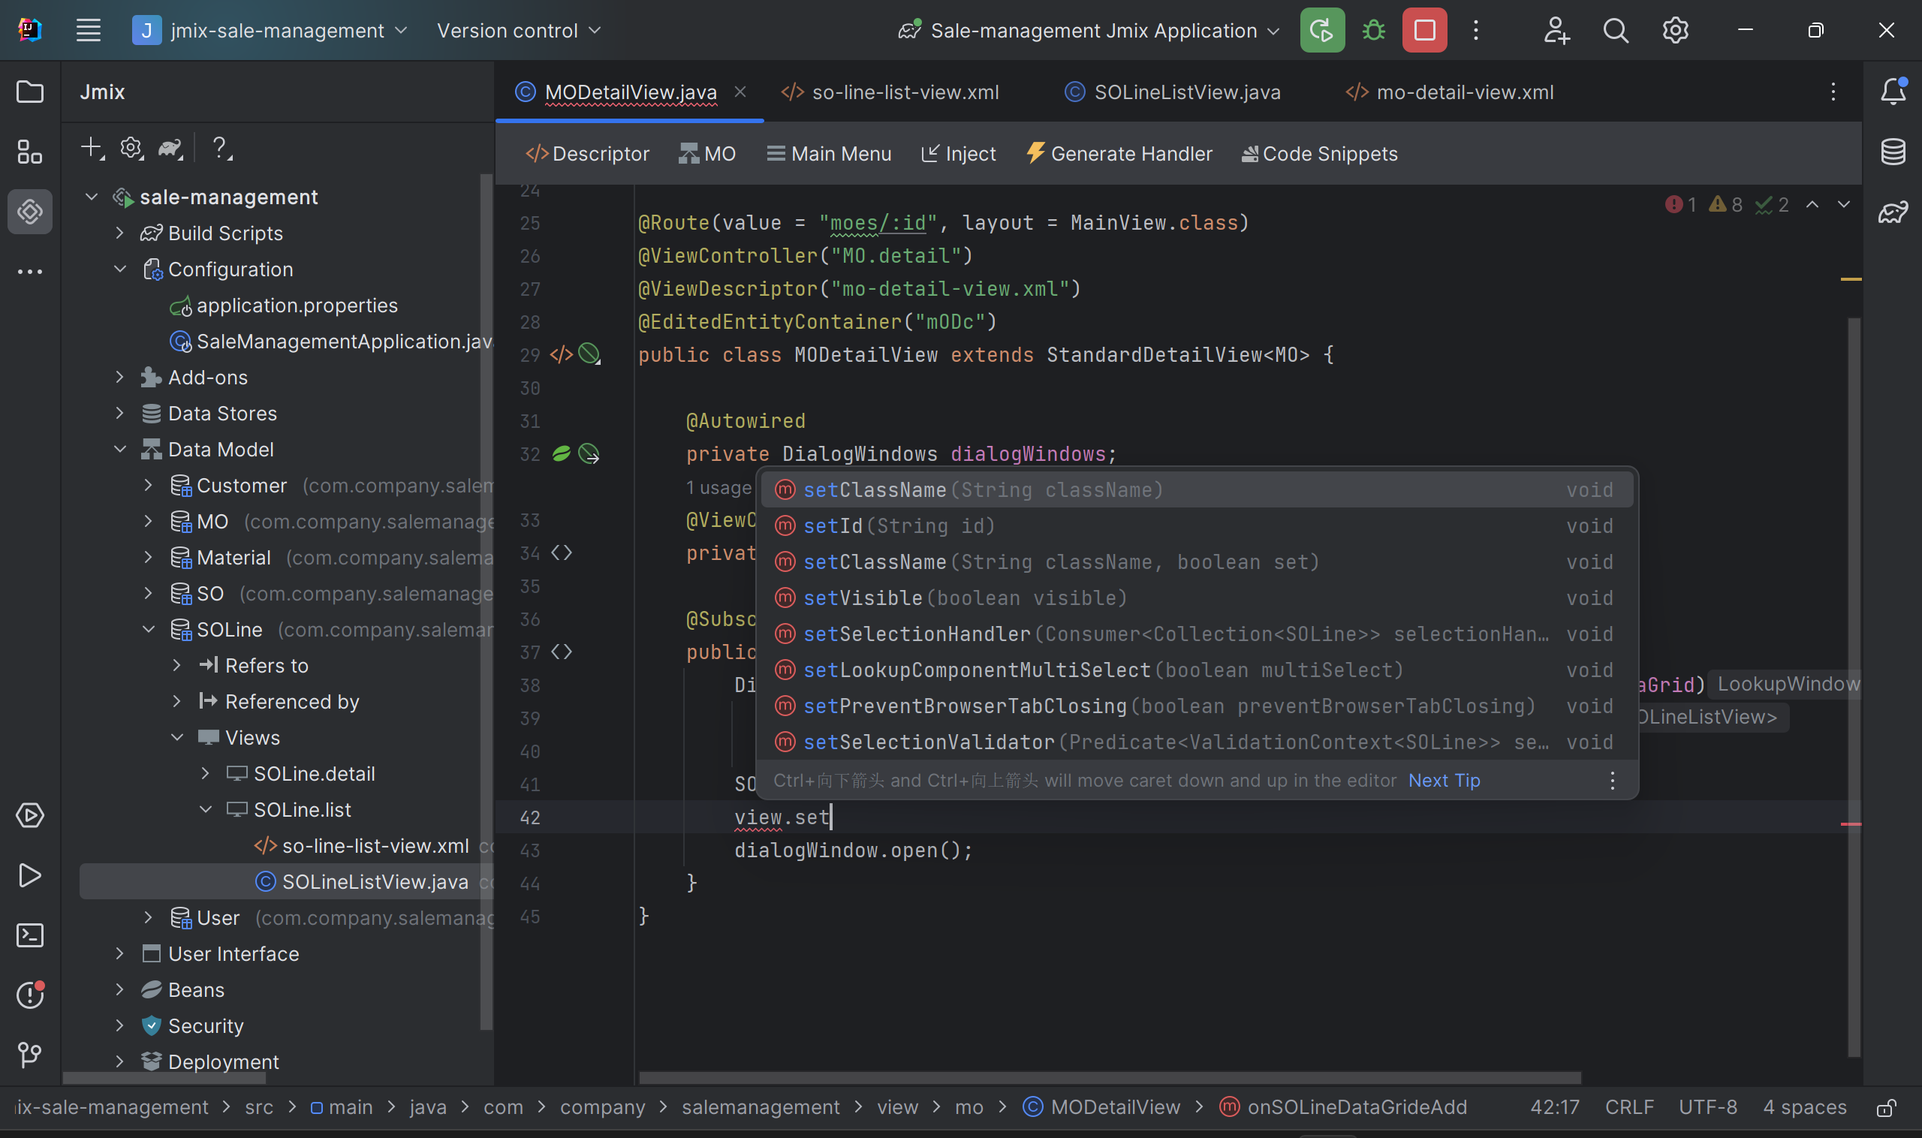This screenshot has height=1138, width=1922.
Task: Click the Jmix panel horizontal scrollbar
Action: click(x=164, y=1077)
